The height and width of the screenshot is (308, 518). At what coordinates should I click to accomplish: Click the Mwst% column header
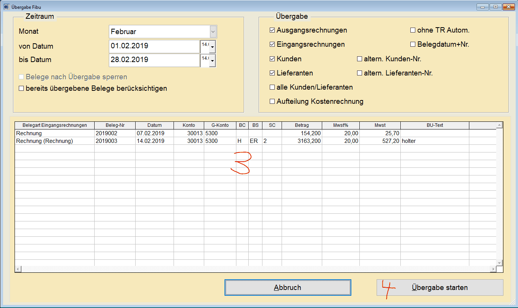pyautogui.click(x=341, y=125)
